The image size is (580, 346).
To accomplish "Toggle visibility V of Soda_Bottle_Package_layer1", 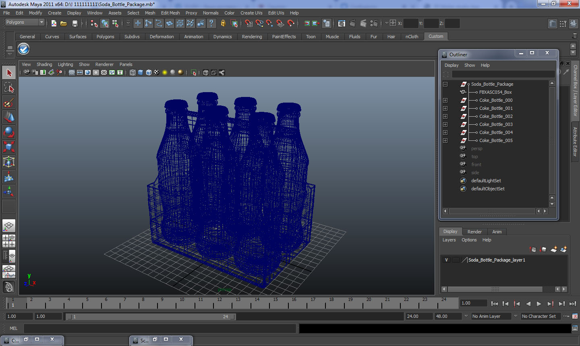I will point(446,260).
